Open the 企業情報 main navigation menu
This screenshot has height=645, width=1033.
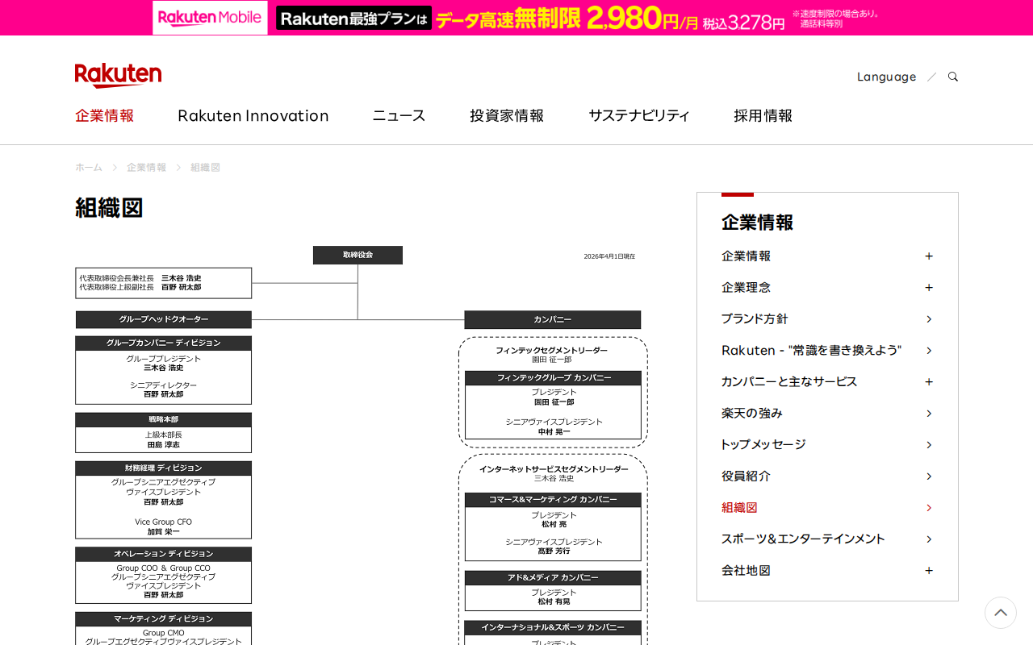coord(104,115)
